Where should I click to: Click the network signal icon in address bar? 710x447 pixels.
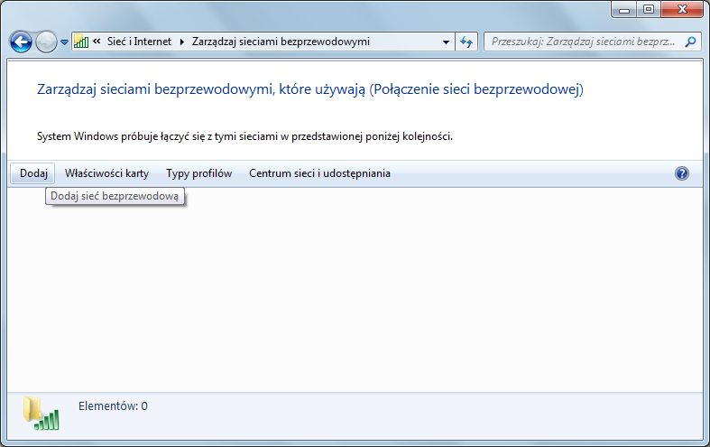pos(80,42)
